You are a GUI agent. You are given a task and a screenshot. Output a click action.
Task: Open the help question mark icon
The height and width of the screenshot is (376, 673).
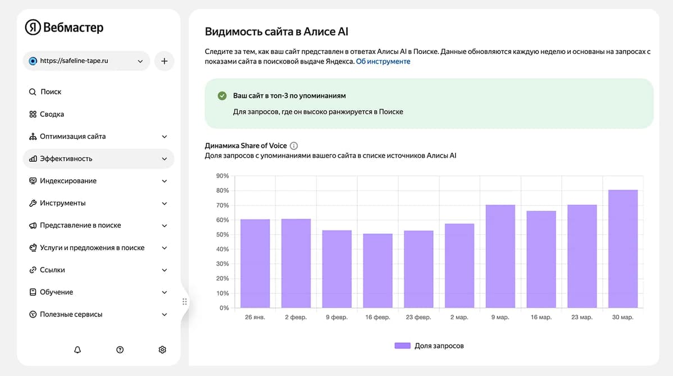120,350
